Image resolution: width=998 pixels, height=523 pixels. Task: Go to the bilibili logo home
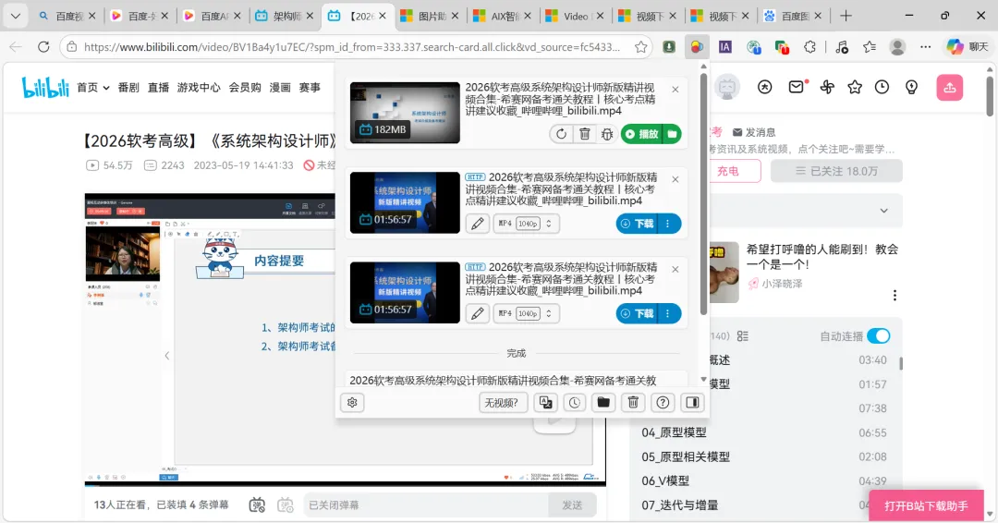coord(44,87)
